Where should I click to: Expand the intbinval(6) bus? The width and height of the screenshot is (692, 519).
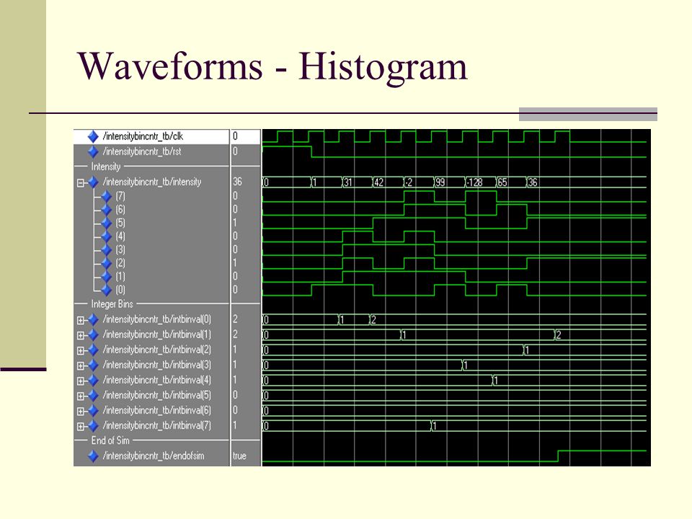click(80, 412)
